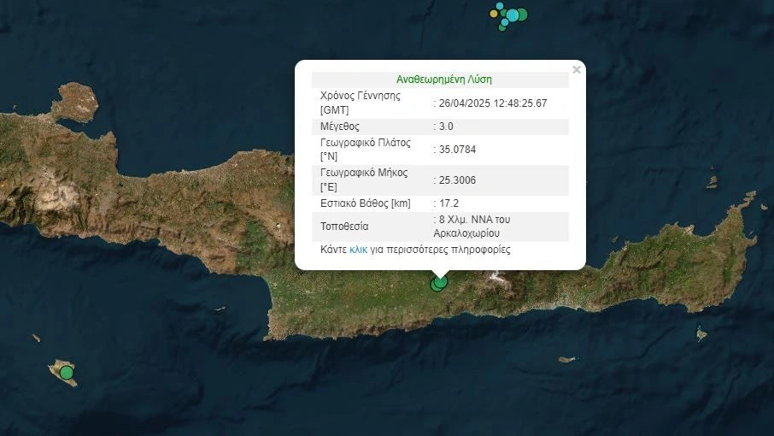Image resolution: width=774 pixels, height=436 pixels.
Task: Click the green marker under the popup arrow
Action: pyautogui.click(x=441, y=283)
